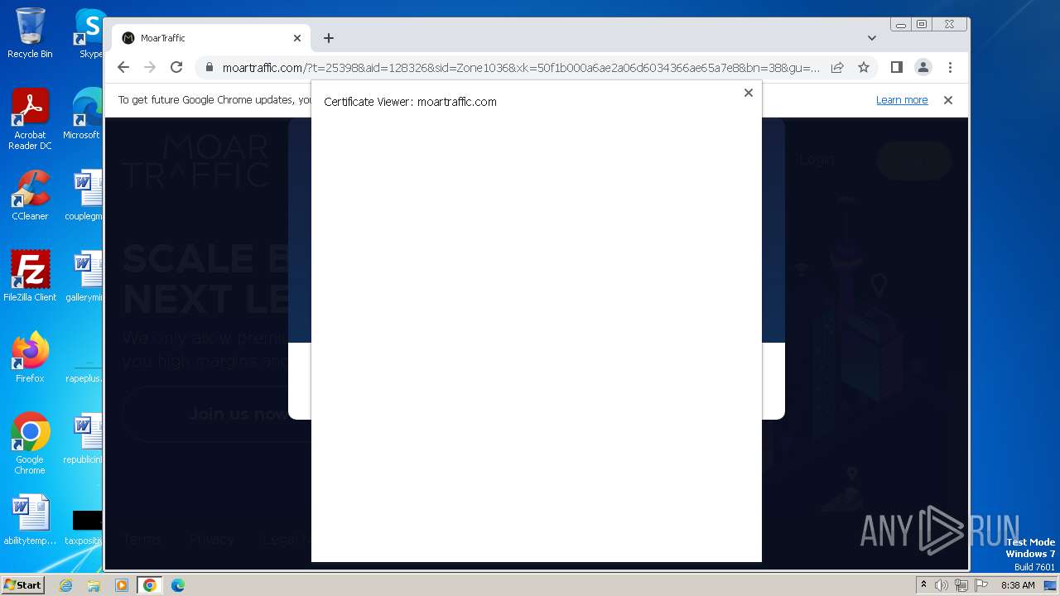The image size is (1060, 596).
Task: Click the Learn more link
Action: pos(902,100)
